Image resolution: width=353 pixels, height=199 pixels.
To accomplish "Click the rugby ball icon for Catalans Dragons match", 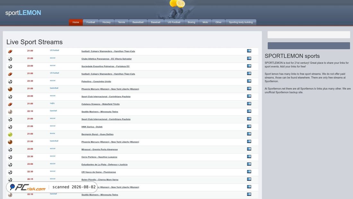I will pyautogui.click(x=10, y=104).
